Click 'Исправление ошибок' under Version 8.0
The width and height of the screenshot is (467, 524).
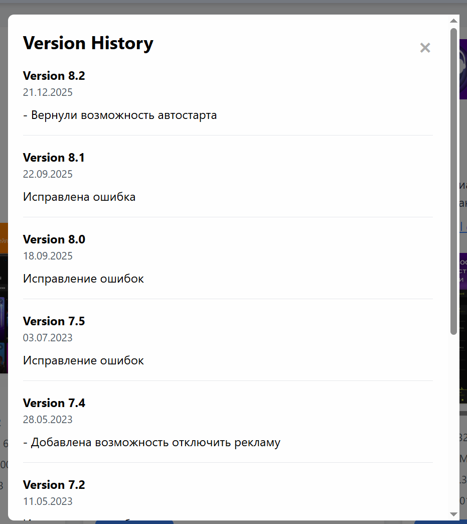[83, 279]
